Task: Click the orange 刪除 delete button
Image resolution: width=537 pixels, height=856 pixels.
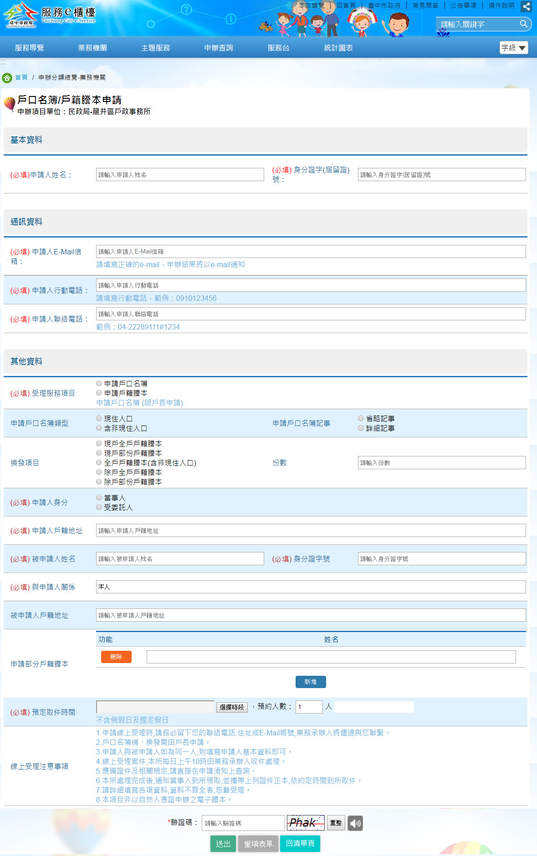Action: (116, 657)
